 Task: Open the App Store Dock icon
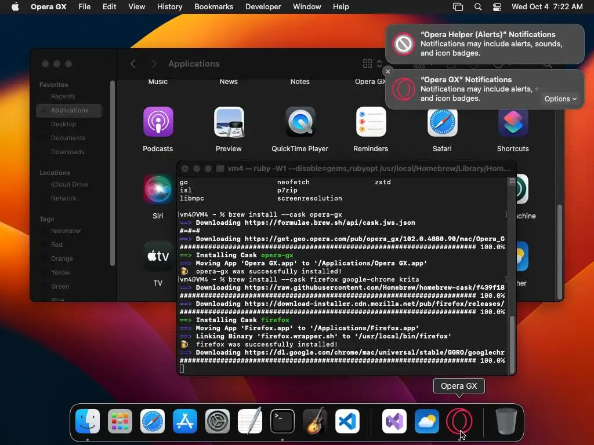[x=185, y=421]
